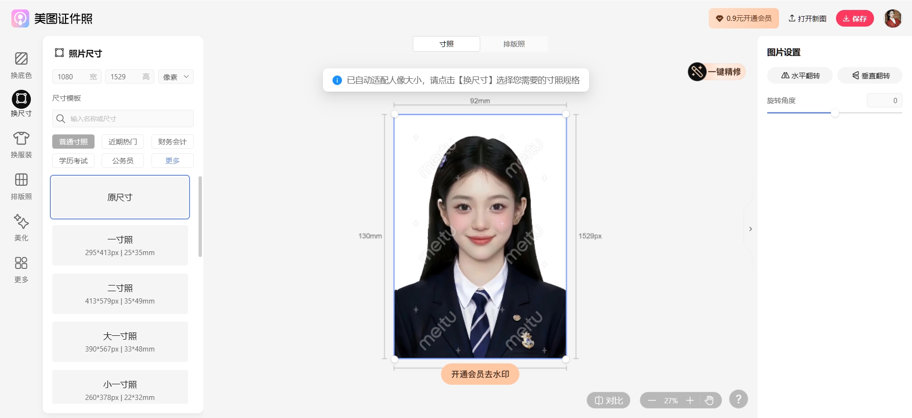The image size is (912, 418).
Task: Switch to the 排版照 tab at top
Action: pyautogui.click(x=514, y=44)
